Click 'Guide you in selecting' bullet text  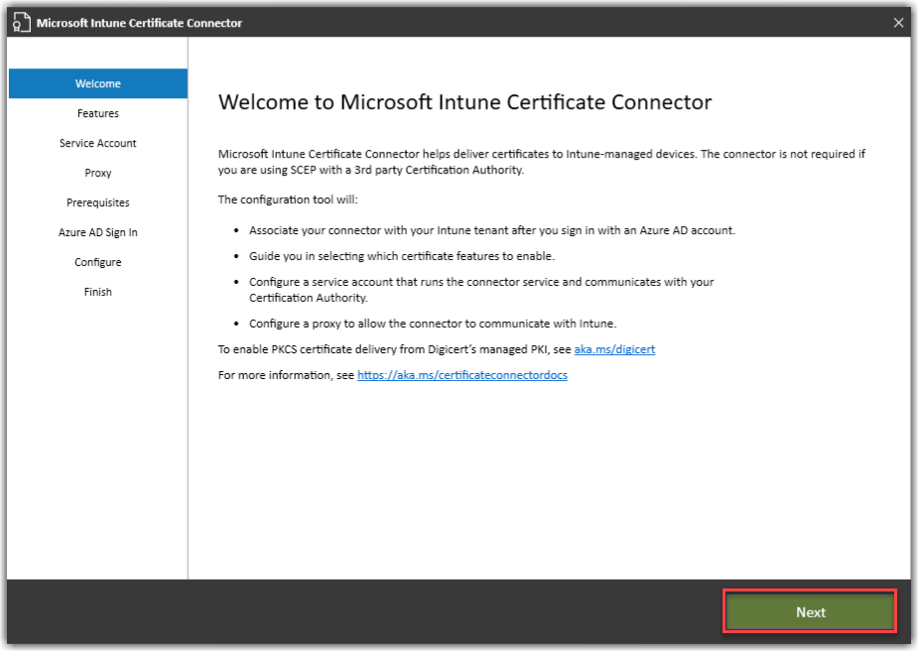(402, 257)
